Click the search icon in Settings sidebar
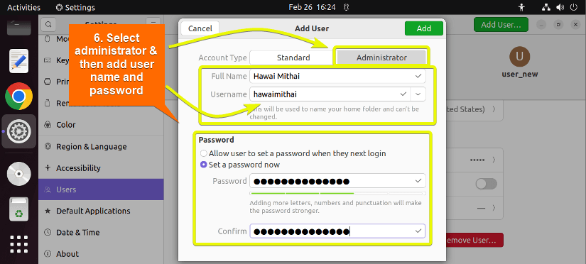 (48, 25)
